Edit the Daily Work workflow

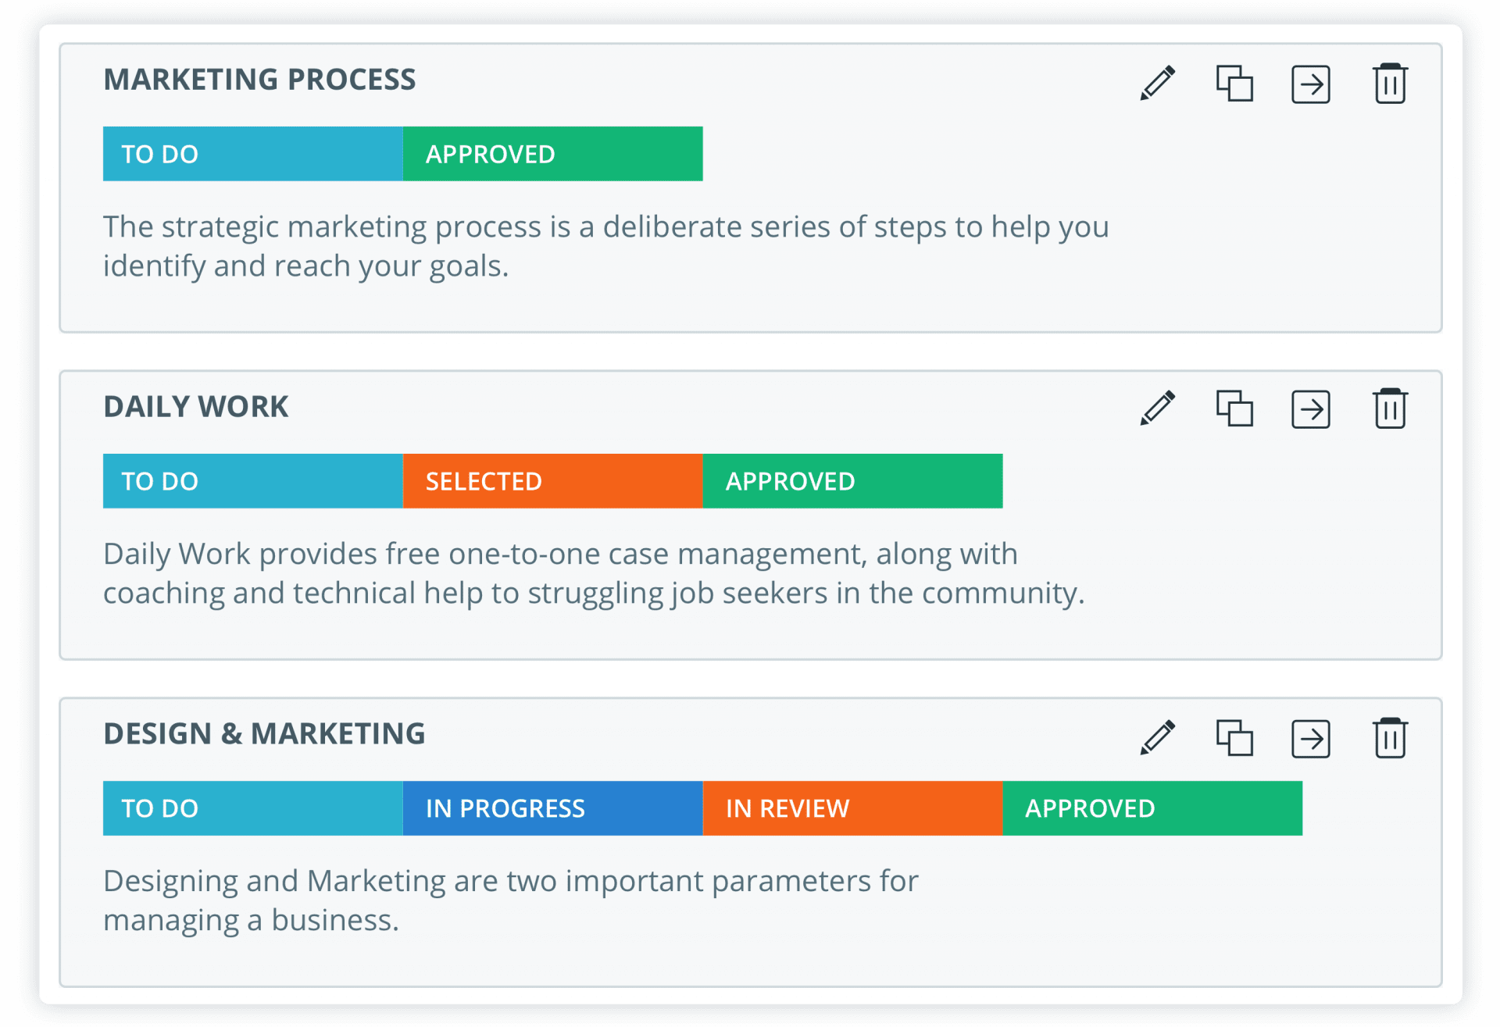pos(1157,408)
